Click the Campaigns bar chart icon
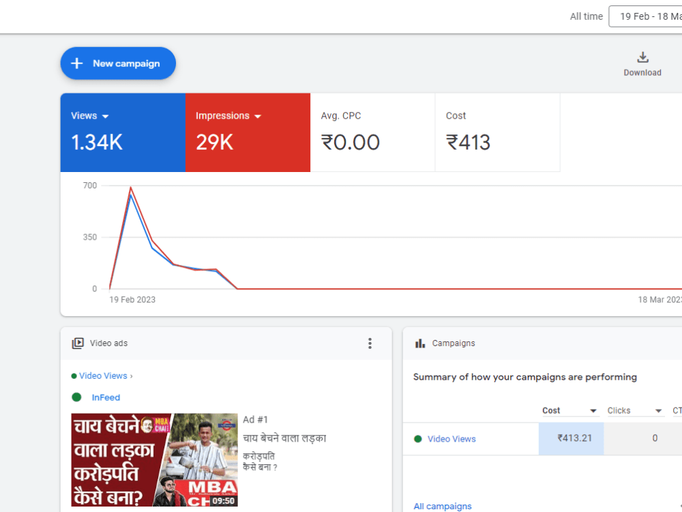The width and height of the screenshot is (682, 512). (x=420, y=343)
